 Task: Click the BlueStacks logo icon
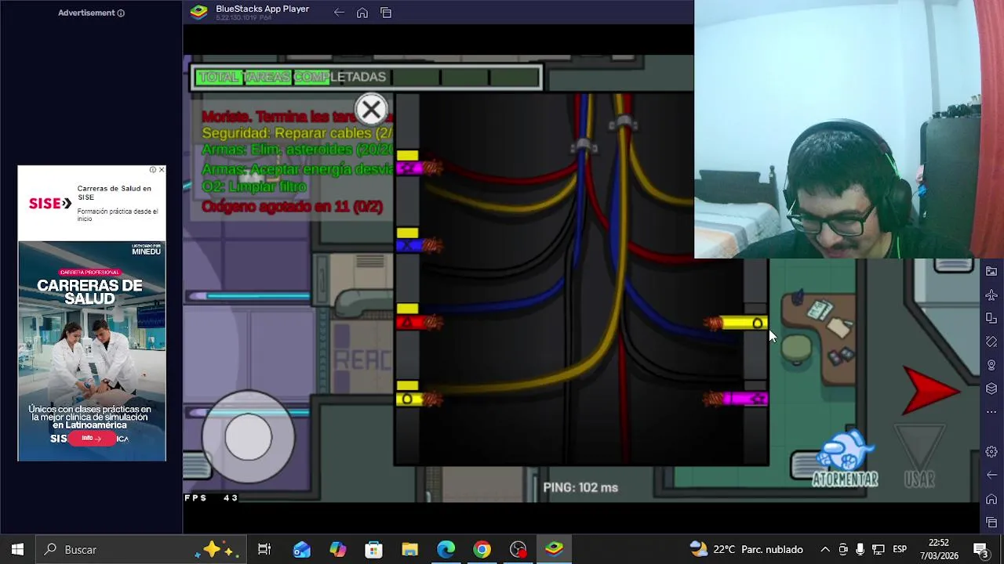click(199, 12)
